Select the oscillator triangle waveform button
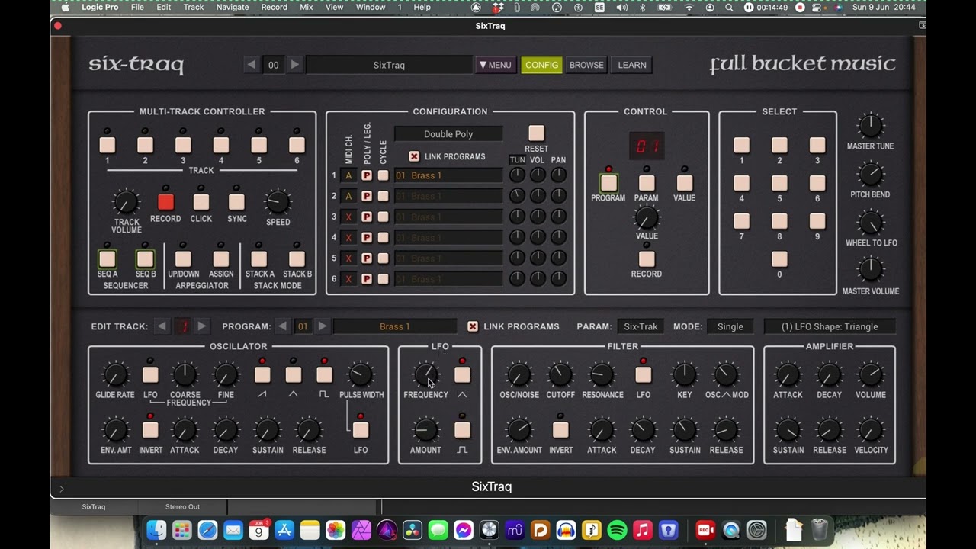The width and height of the screenshot is (976, 549). 294,374
